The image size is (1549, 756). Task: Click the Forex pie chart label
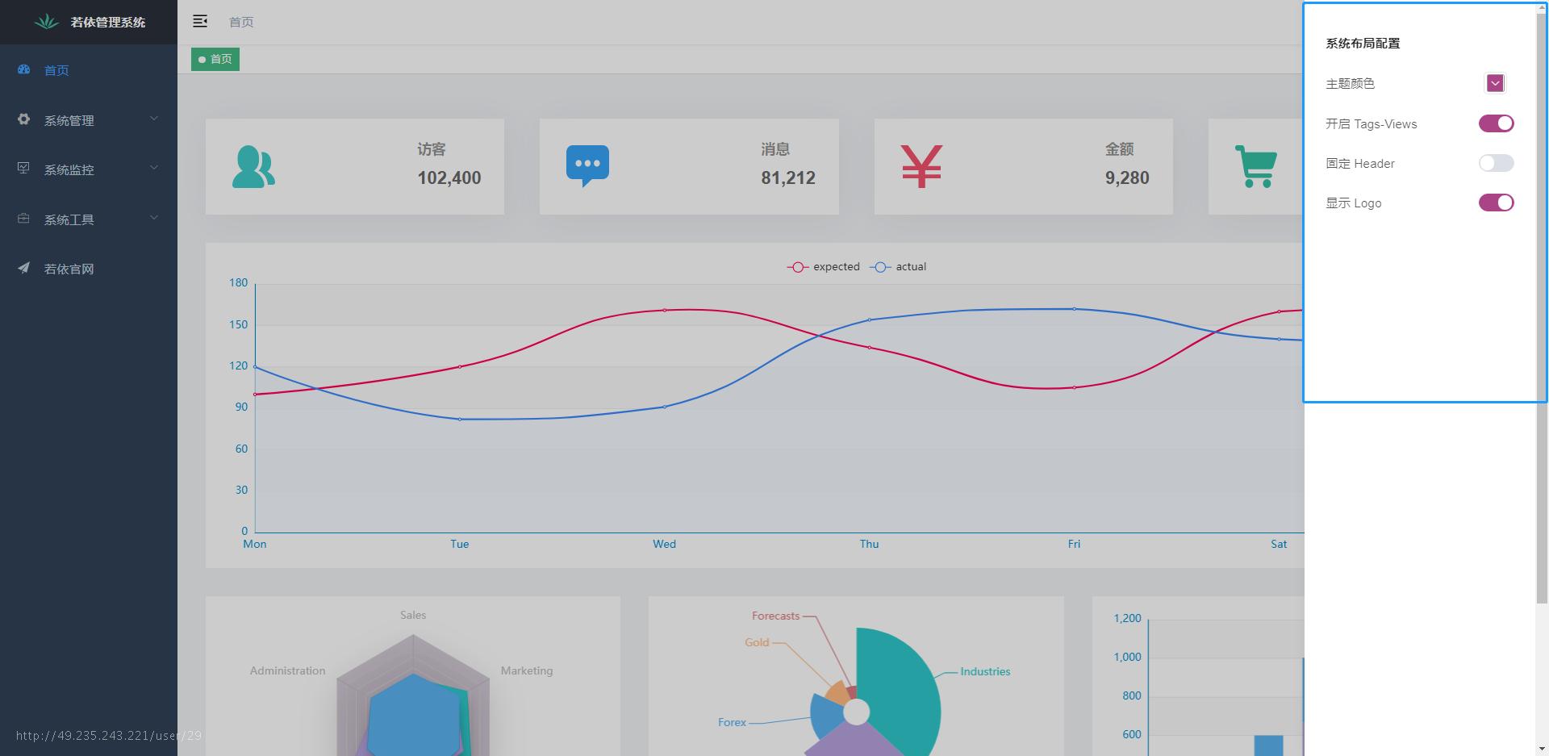(x=732, y=722)
